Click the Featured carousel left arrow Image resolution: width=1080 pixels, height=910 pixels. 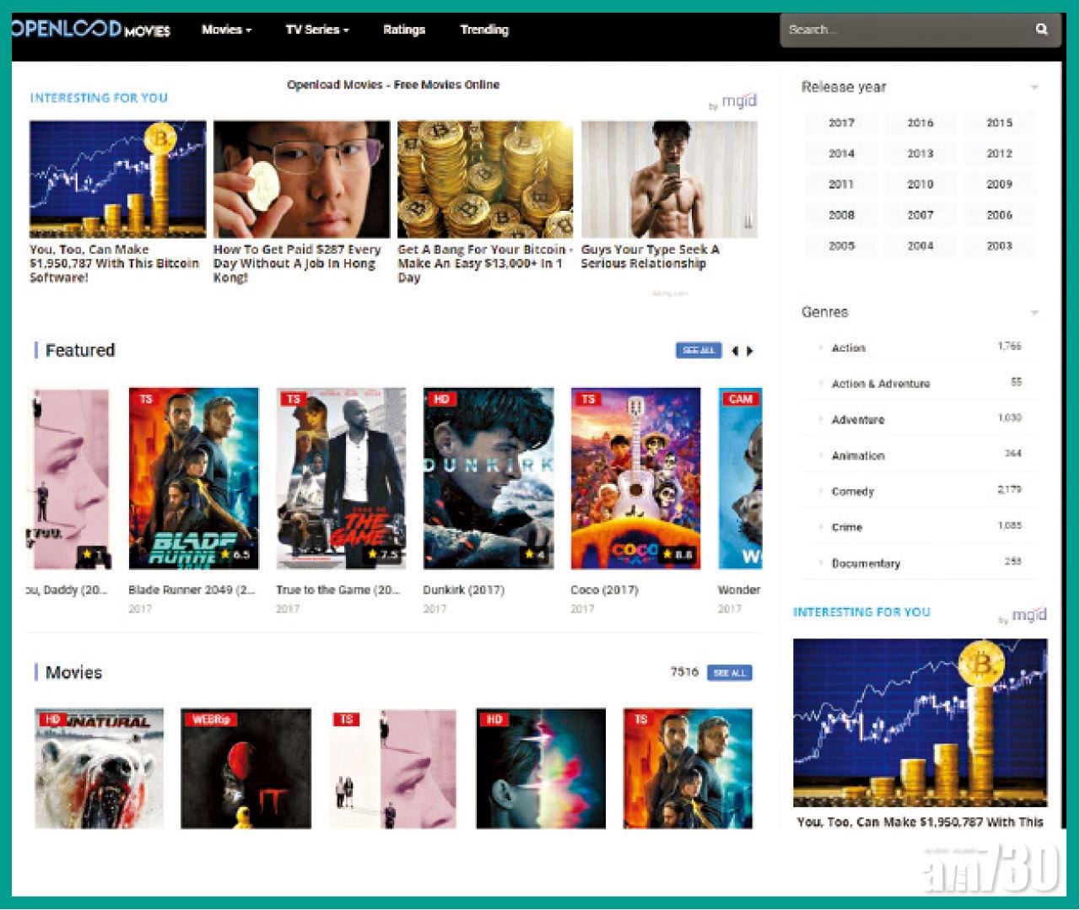(735, 351)
